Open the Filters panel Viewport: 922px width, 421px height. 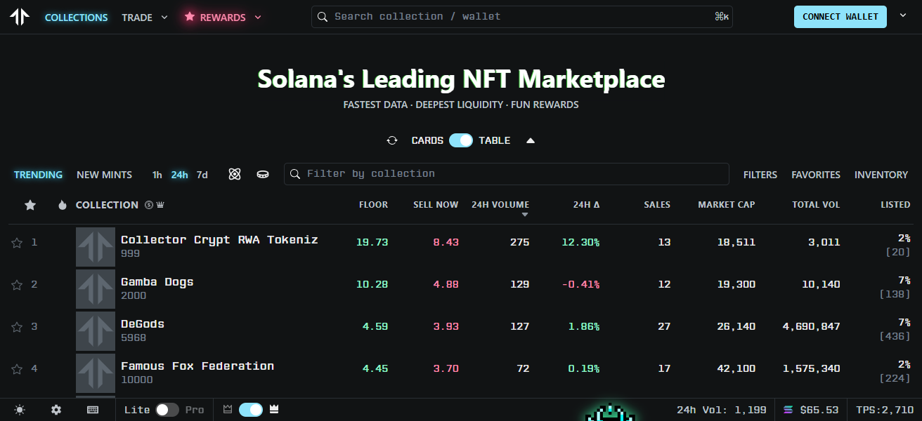pyautogui.click(x=760, y=175)
